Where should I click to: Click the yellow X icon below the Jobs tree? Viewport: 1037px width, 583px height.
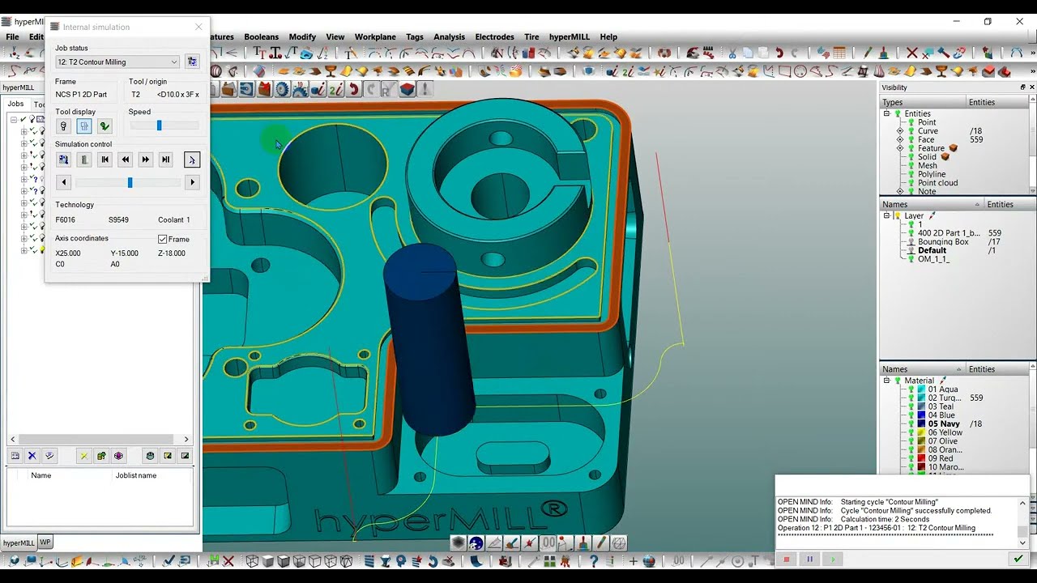[x=83, y=456]
